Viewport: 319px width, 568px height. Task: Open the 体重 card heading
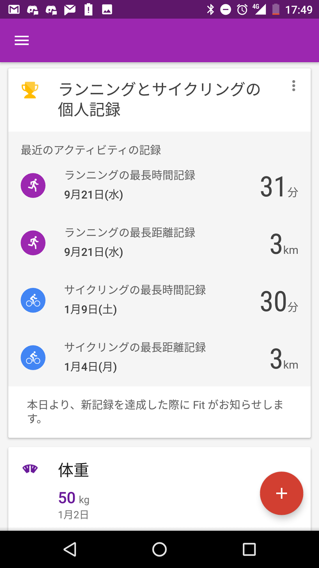point(73,470)
